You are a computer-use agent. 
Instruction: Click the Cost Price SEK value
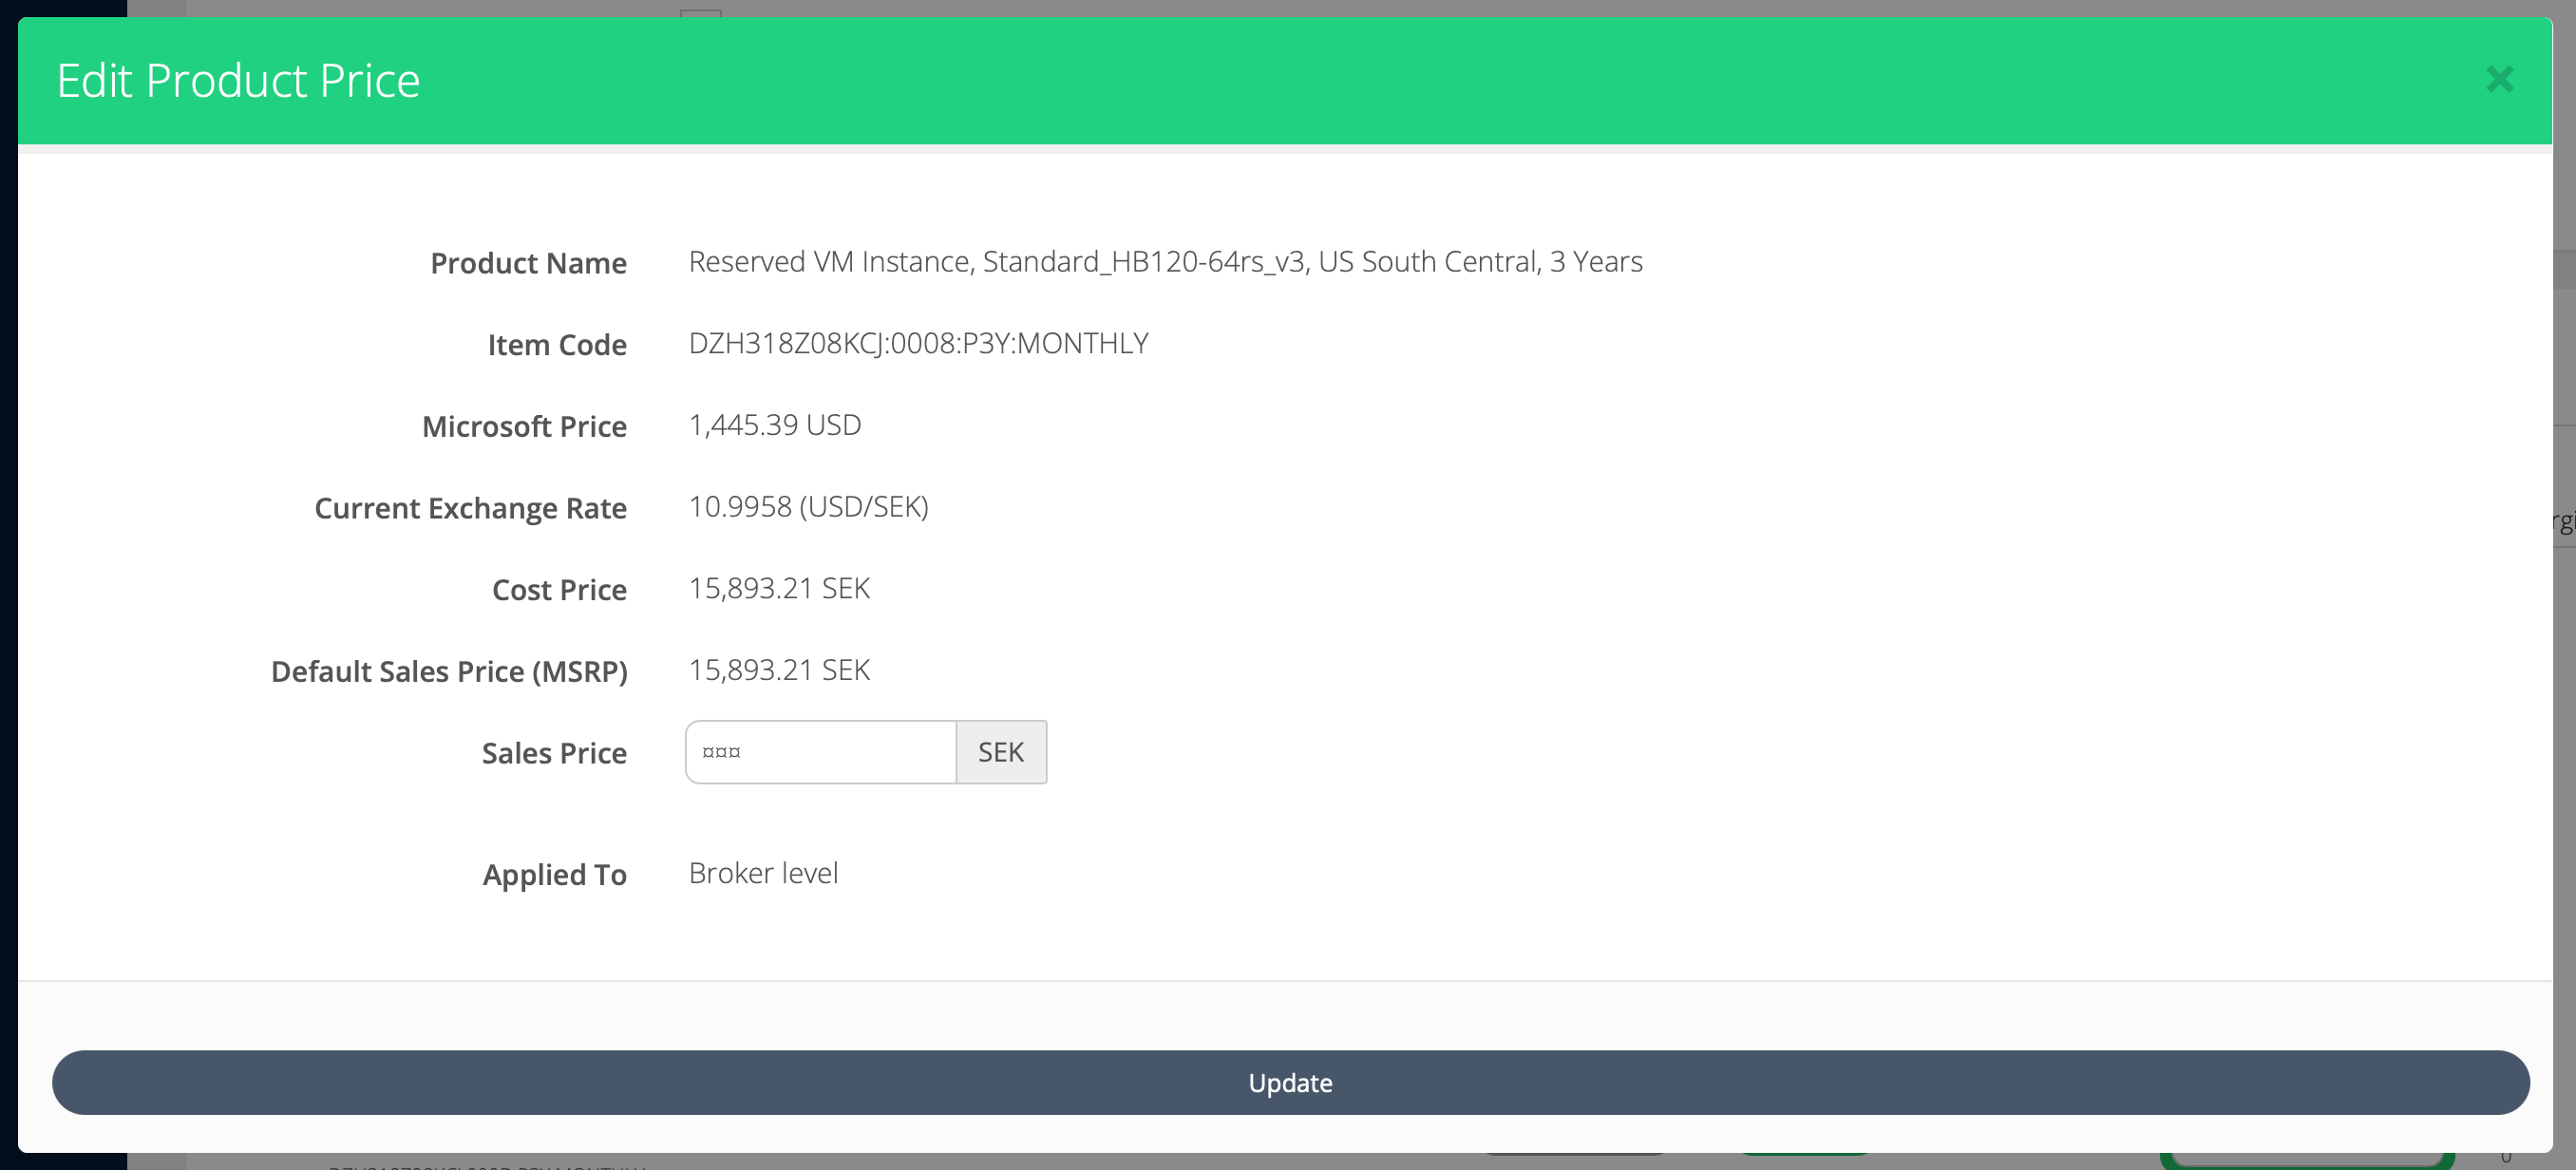coord(777,587)
